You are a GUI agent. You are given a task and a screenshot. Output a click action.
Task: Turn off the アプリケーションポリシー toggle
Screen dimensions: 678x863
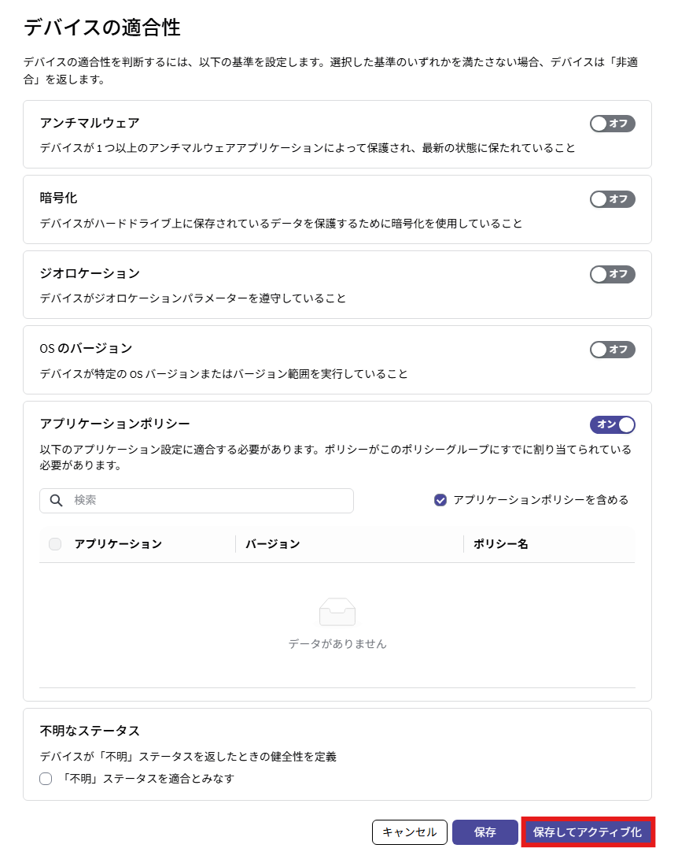pos(612,424)
